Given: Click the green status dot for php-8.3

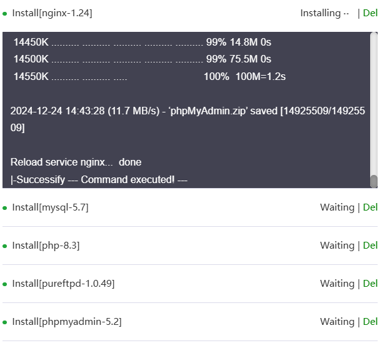Looking at the screenshot, I should pyautogui.click(x=5, y=246).
